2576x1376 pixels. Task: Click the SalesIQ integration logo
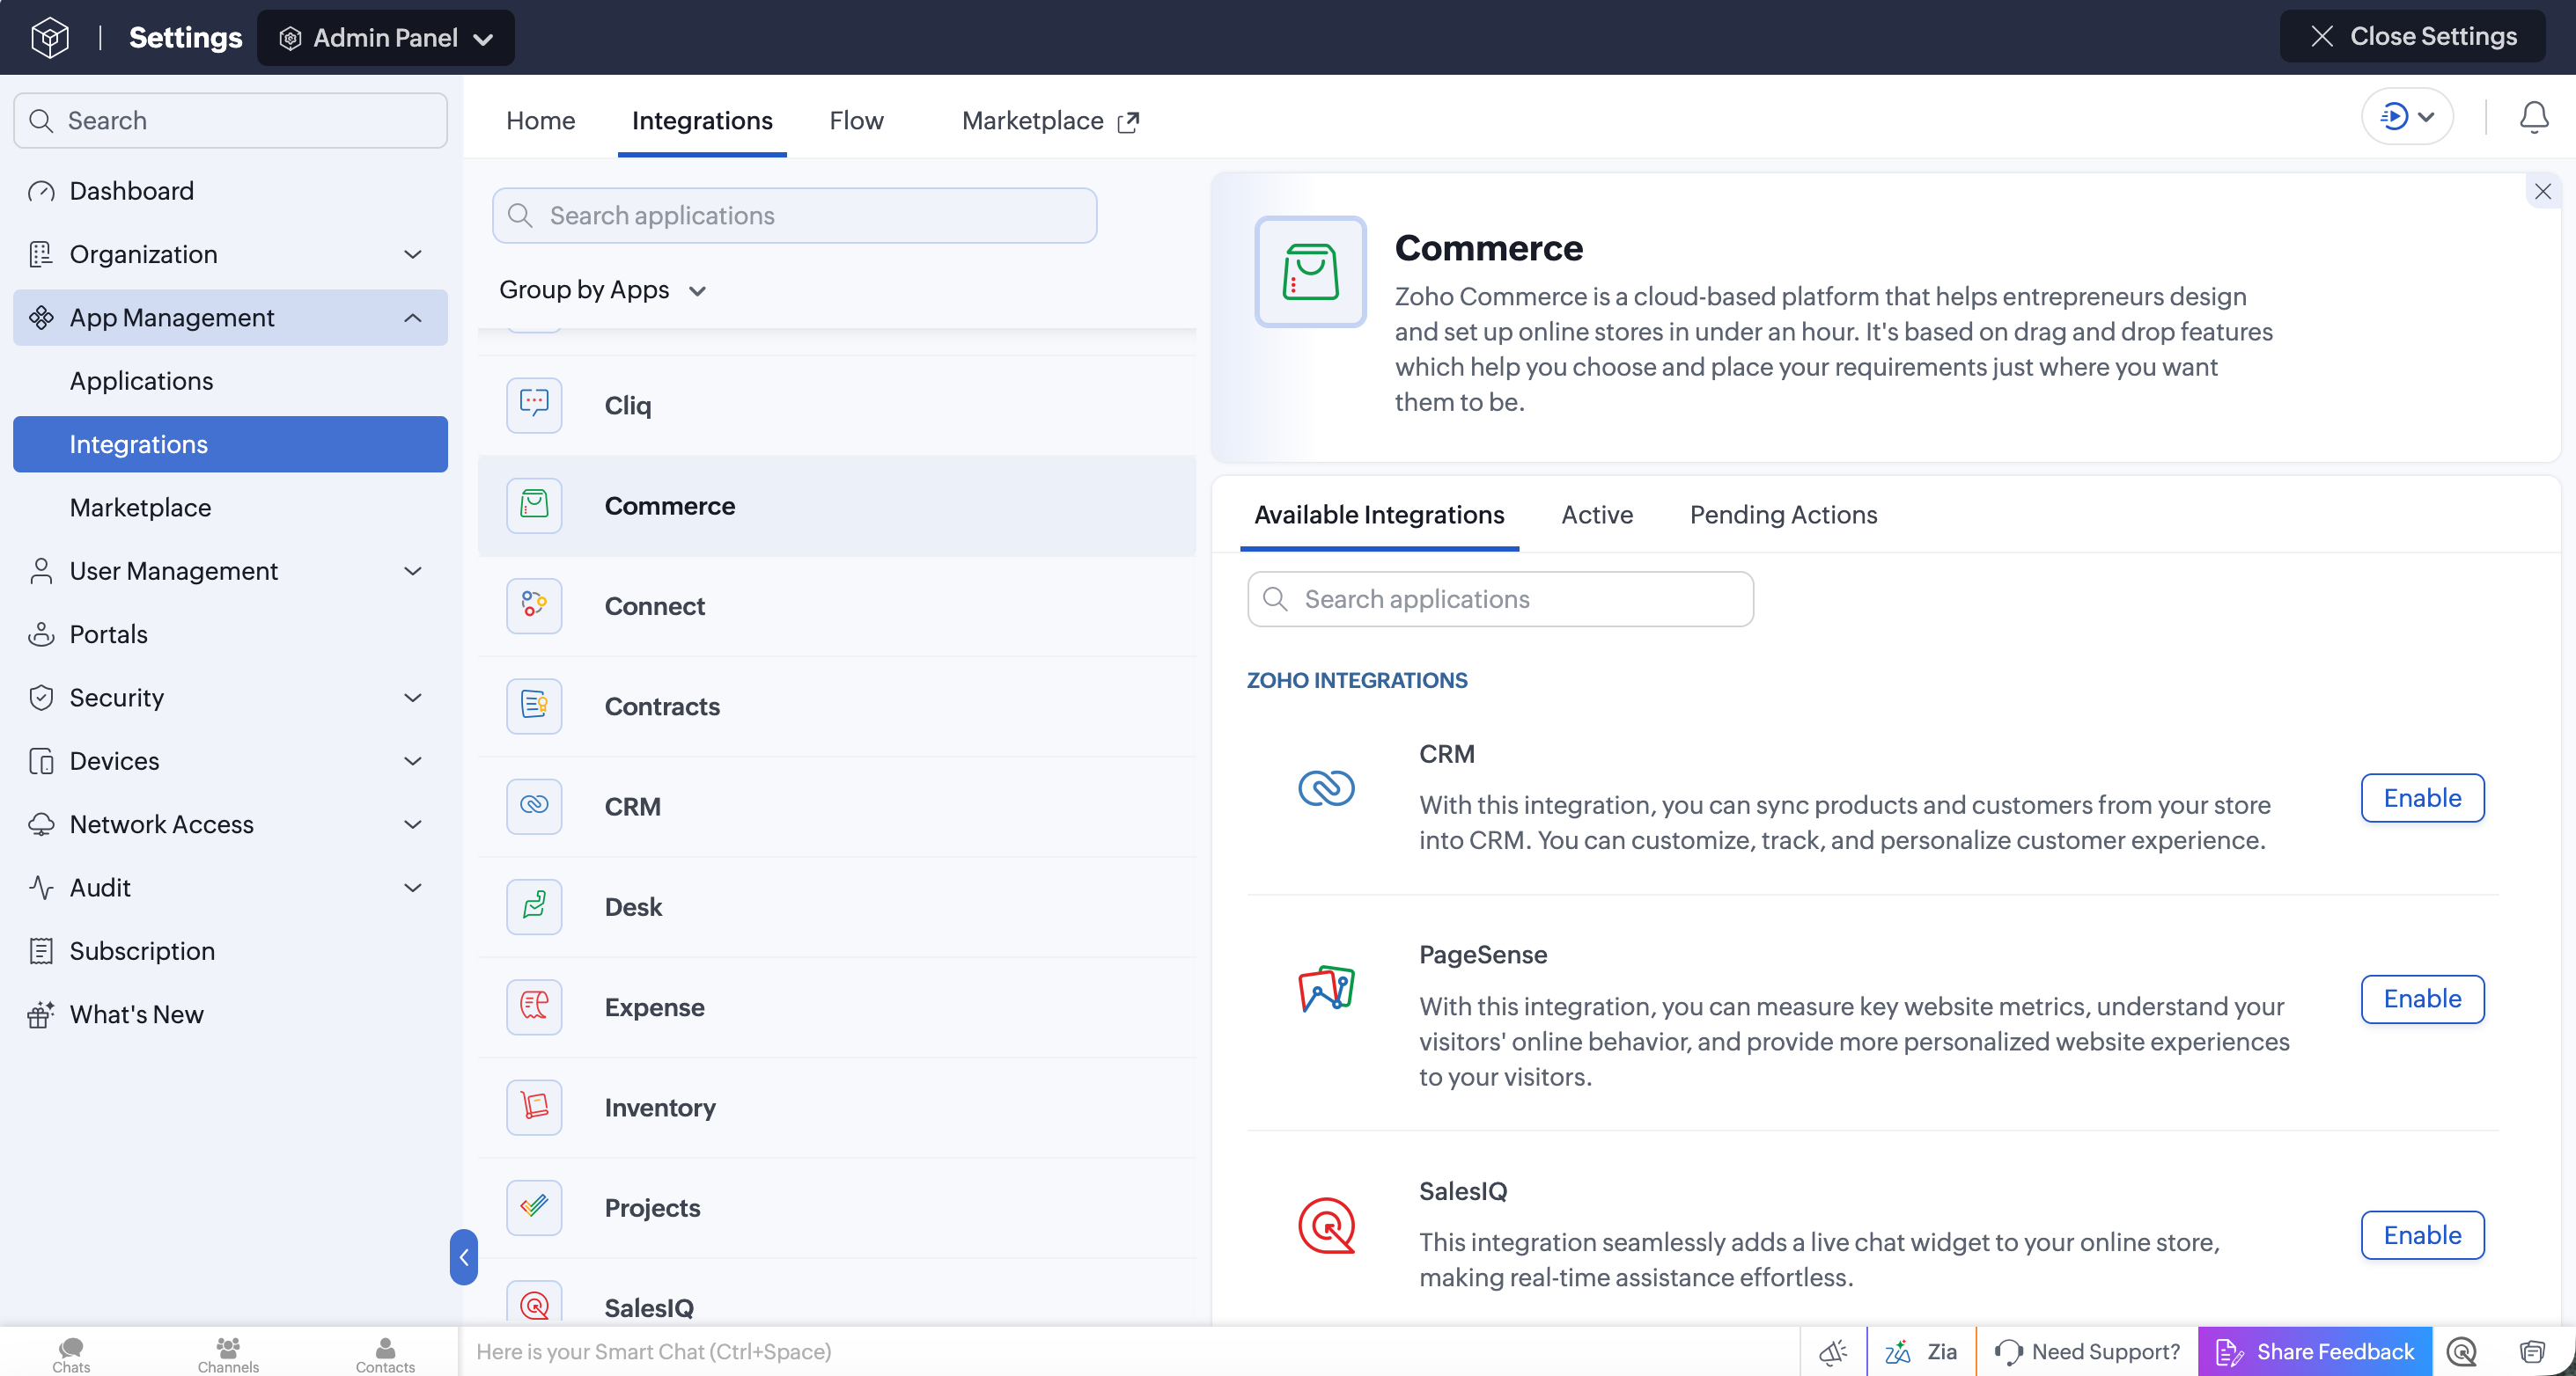coord(1326,1226)
